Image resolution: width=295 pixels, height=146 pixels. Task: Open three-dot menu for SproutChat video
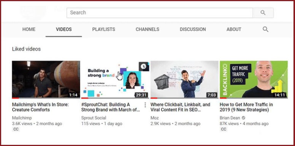(145, 105)
